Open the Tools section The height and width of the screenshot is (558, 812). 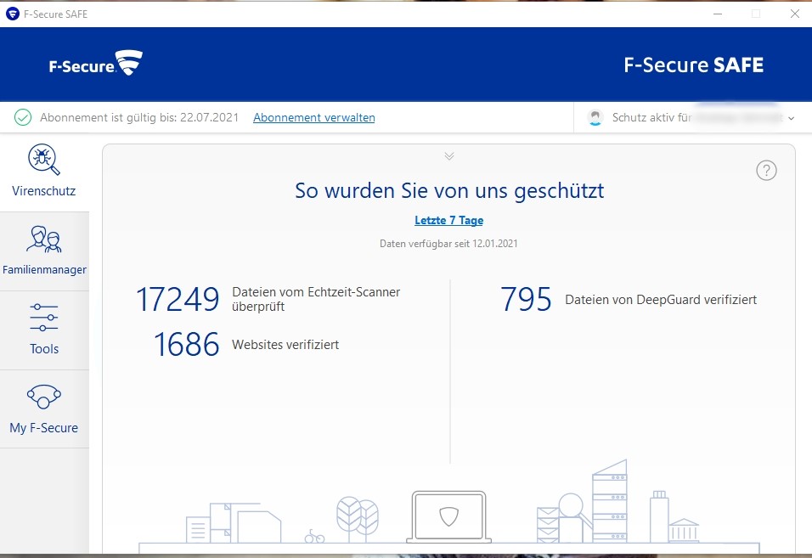[44, 330]
